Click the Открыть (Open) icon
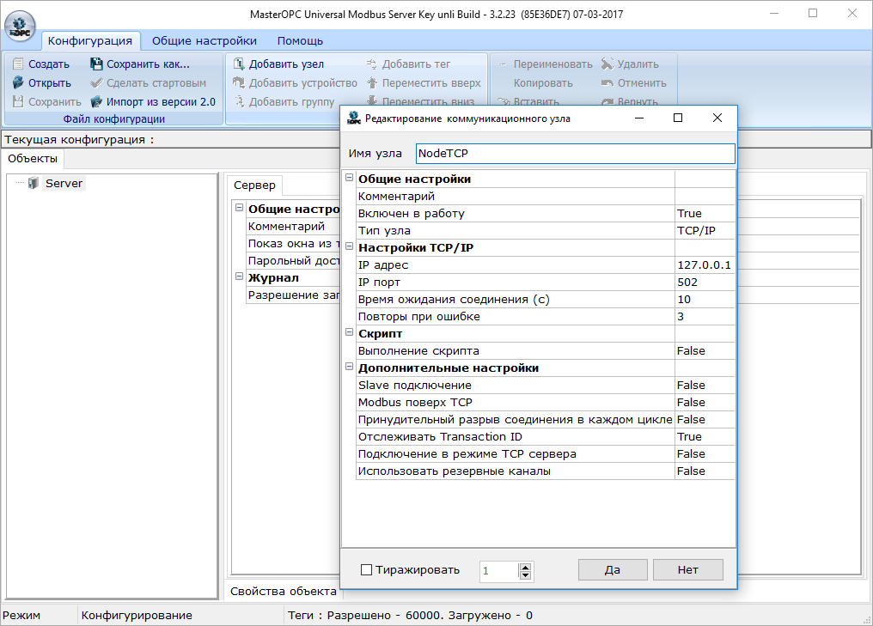The image size is (873, 626). [x=18, y=83]
